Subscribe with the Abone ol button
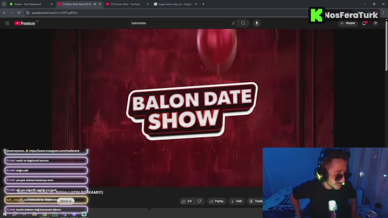This screenshot has height=218, width=388. (66, 201)
